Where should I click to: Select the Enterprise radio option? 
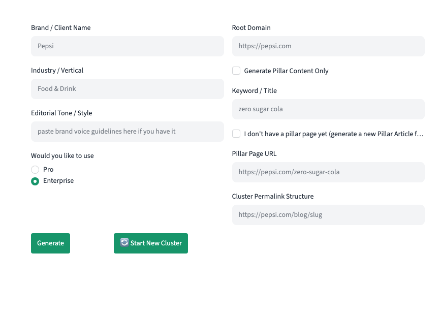(35, 181)
